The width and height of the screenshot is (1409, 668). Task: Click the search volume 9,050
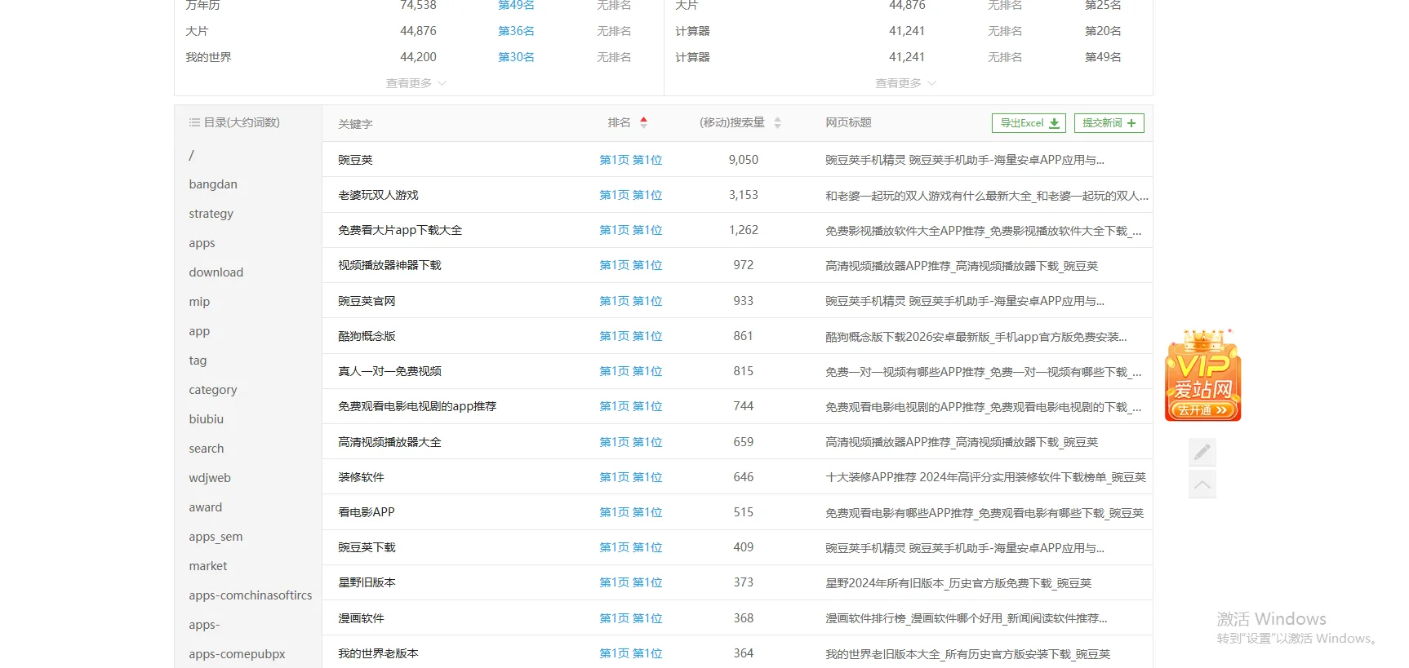coord(744,160)
